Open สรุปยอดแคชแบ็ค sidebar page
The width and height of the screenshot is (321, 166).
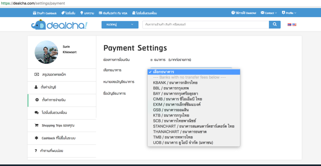(x=62, y=75)
